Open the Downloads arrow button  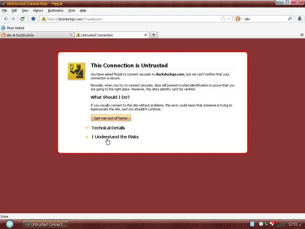300,19
